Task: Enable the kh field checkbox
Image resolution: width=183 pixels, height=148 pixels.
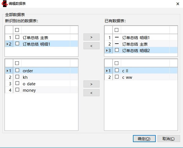Action: 17,77
